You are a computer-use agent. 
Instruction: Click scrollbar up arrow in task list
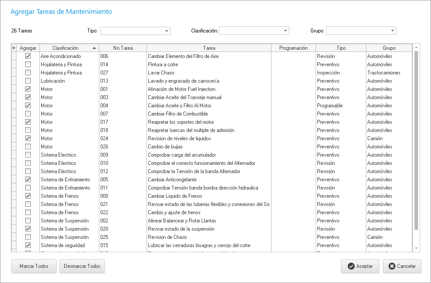416,48
